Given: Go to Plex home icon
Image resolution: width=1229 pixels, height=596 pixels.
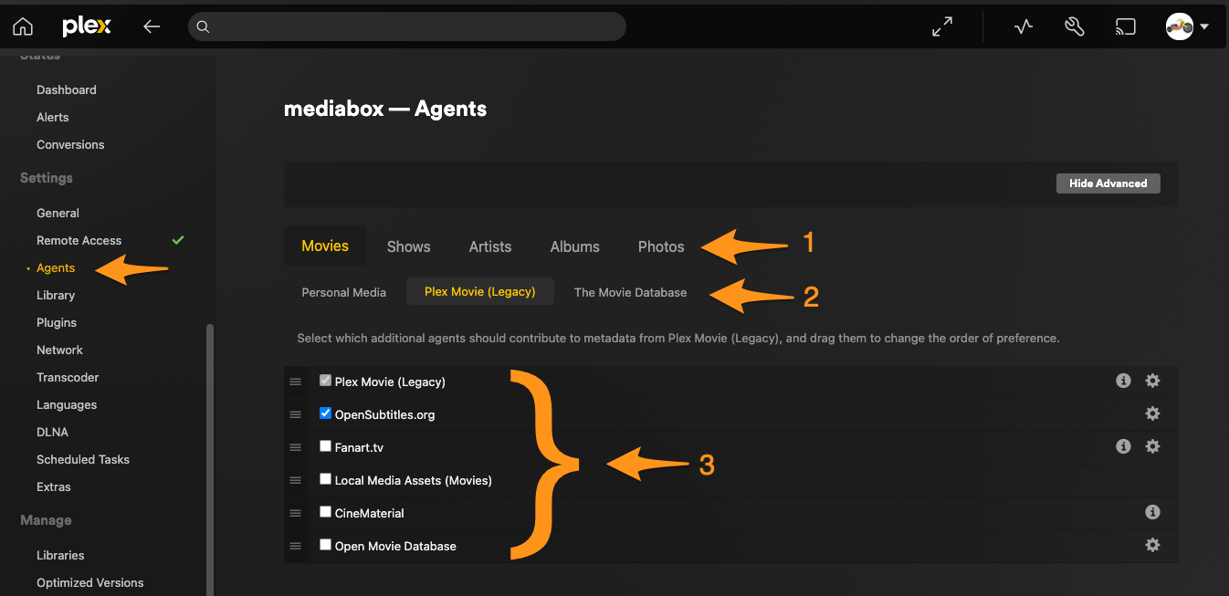Looking at the screenshot, I should (x=23, y=26).
